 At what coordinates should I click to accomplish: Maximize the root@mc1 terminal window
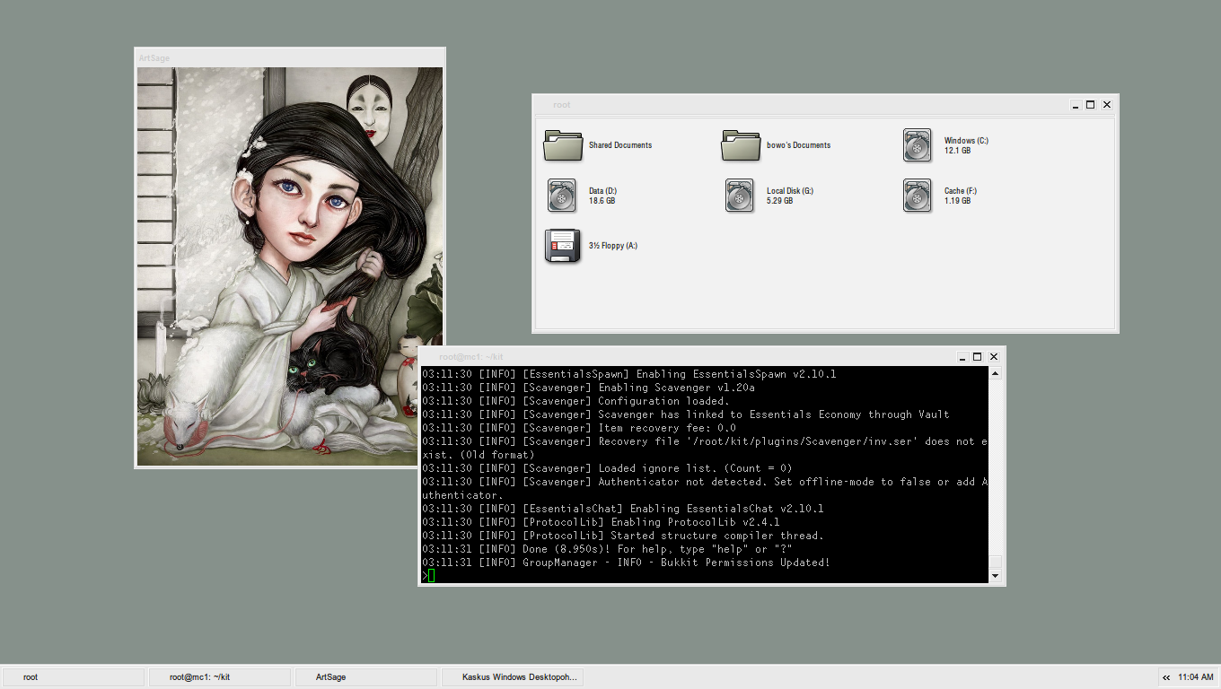978,356
